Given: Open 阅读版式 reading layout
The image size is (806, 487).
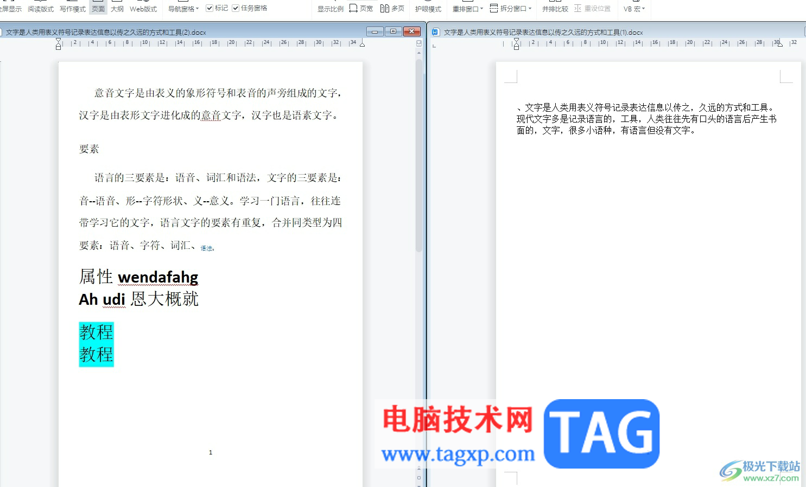Looking at the screenshot, I should point(41,8).
